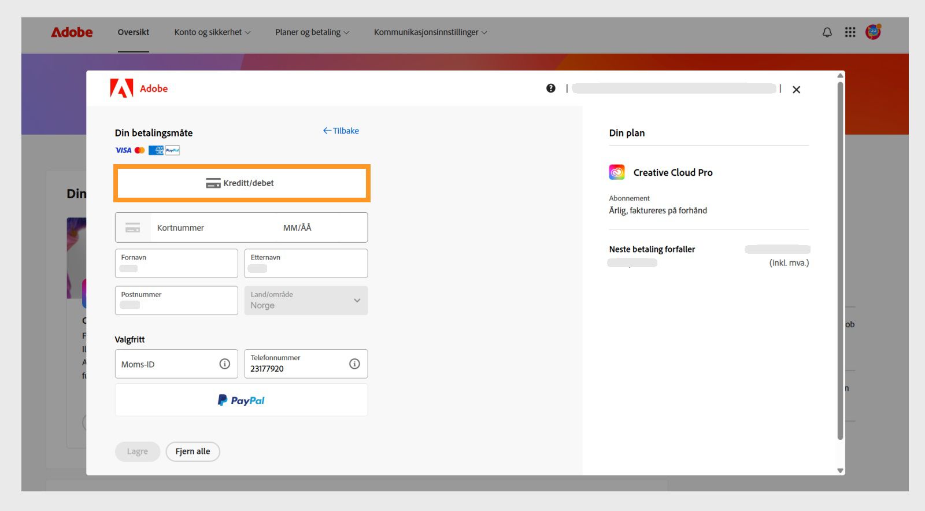Focus the Etternavn input field
The height and width of the screenshot is (511, 925).
tap(306, 264)
